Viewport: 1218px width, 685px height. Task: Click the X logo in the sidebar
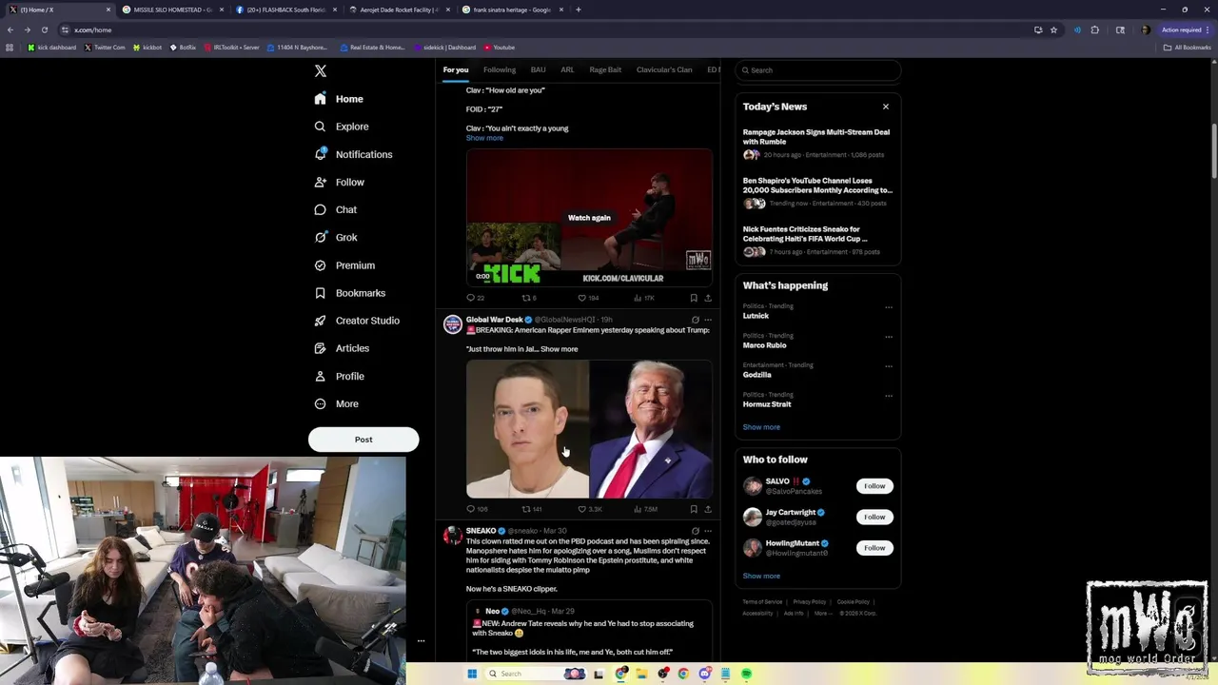tap(321, 71)
